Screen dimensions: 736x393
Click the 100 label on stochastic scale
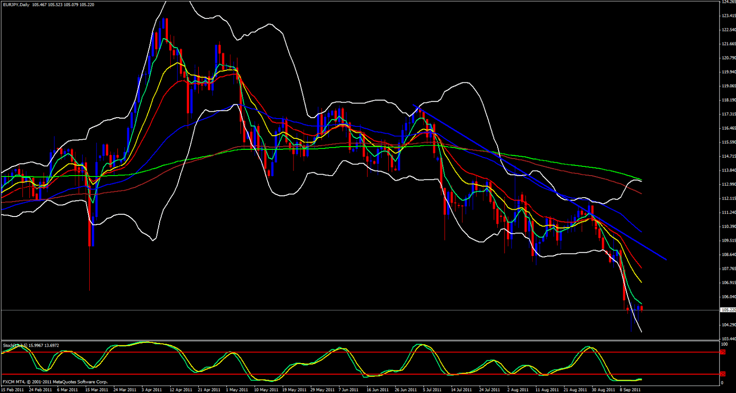724,344
